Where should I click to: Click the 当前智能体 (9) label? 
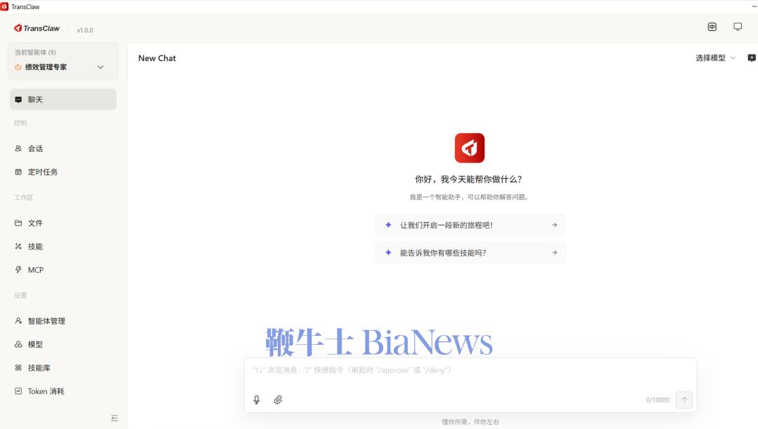[x=35, y=52]
